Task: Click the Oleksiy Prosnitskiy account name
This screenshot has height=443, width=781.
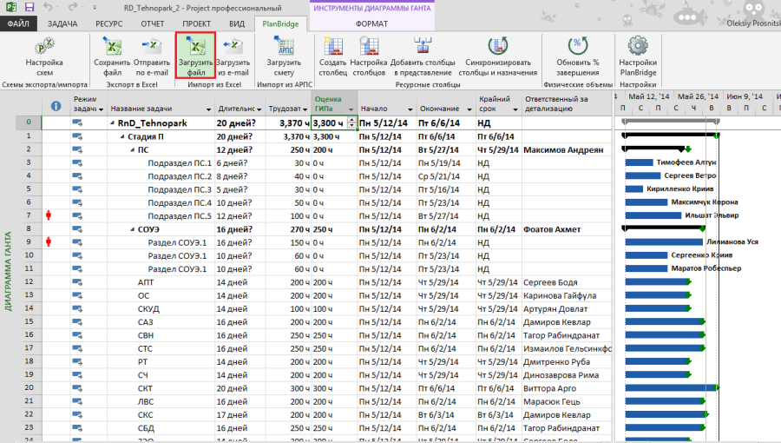Action: coord(753,23)
